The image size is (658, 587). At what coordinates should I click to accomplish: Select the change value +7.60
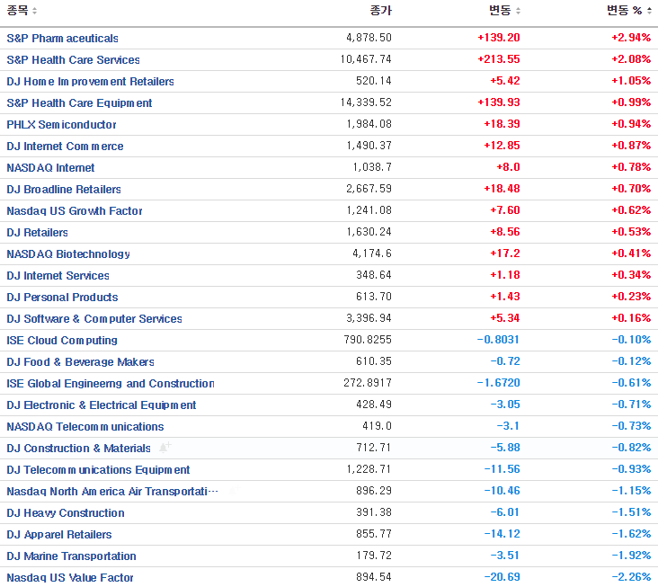point(505,210)
